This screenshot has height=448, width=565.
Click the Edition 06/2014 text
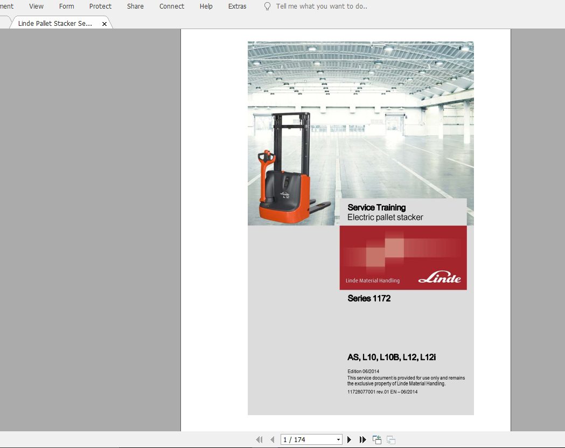pos(363,372)
